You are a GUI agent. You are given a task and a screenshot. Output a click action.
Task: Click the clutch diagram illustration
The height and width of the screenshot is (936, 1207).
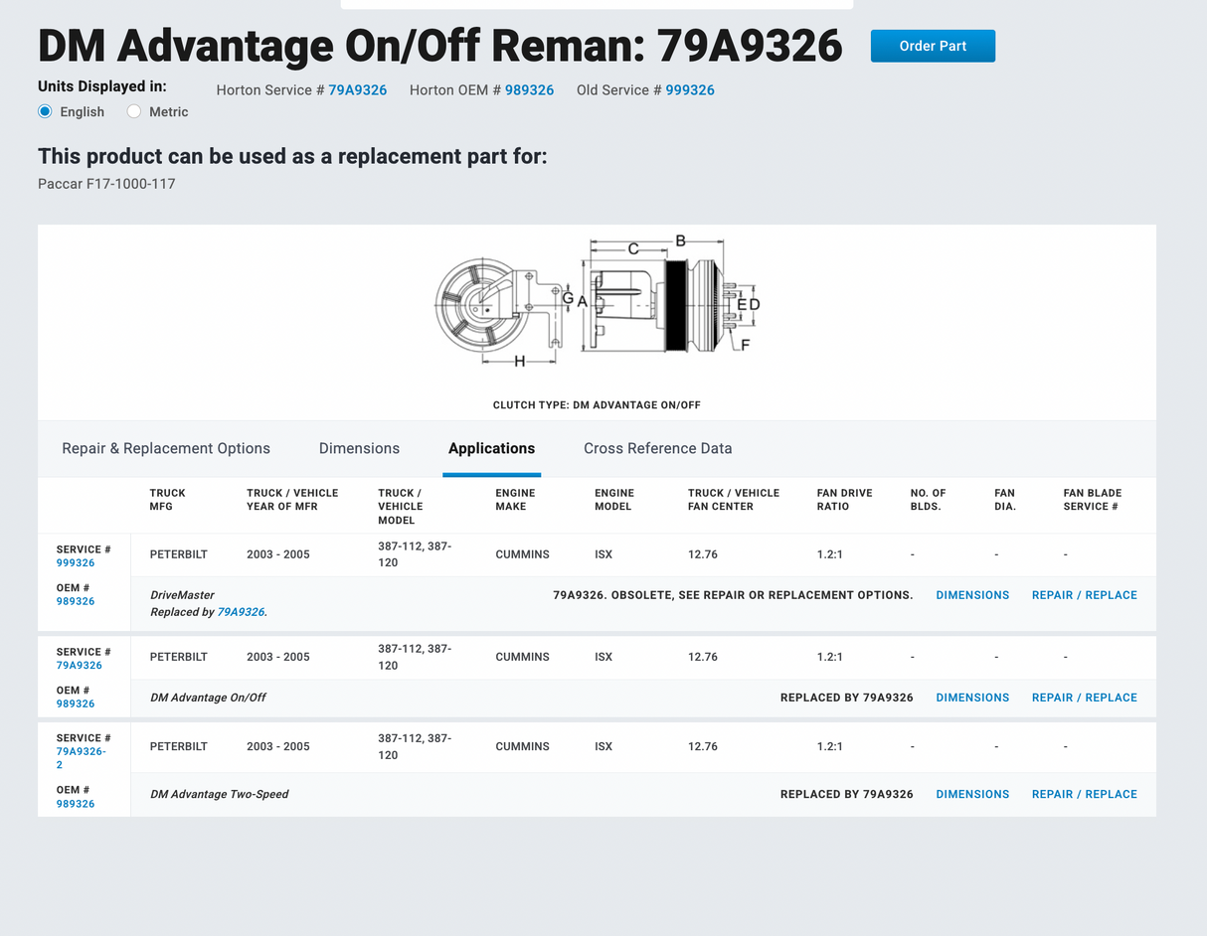597,303
